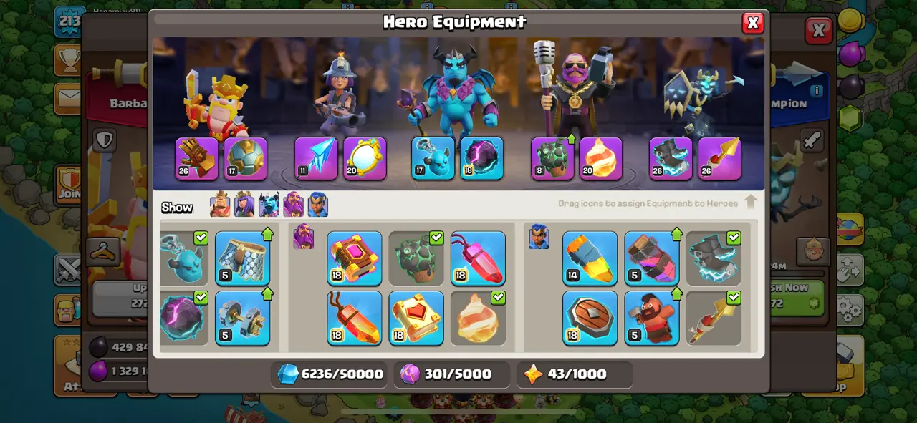Select Minion Prince's level 17 henchmen puppet slot

point(433,159)
